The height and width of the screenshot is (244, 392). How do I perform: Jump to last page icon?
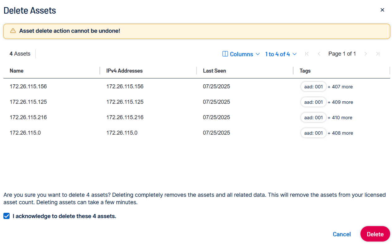377,54
